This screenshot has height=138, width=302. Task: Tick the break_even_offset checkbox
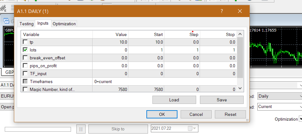25,58
